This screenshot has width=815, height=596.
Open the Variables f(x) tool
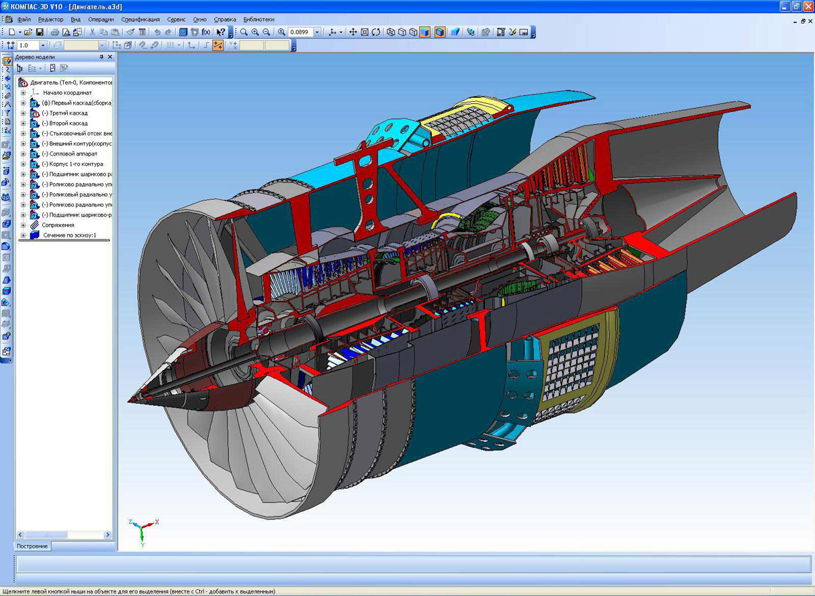tap(206, 32)
